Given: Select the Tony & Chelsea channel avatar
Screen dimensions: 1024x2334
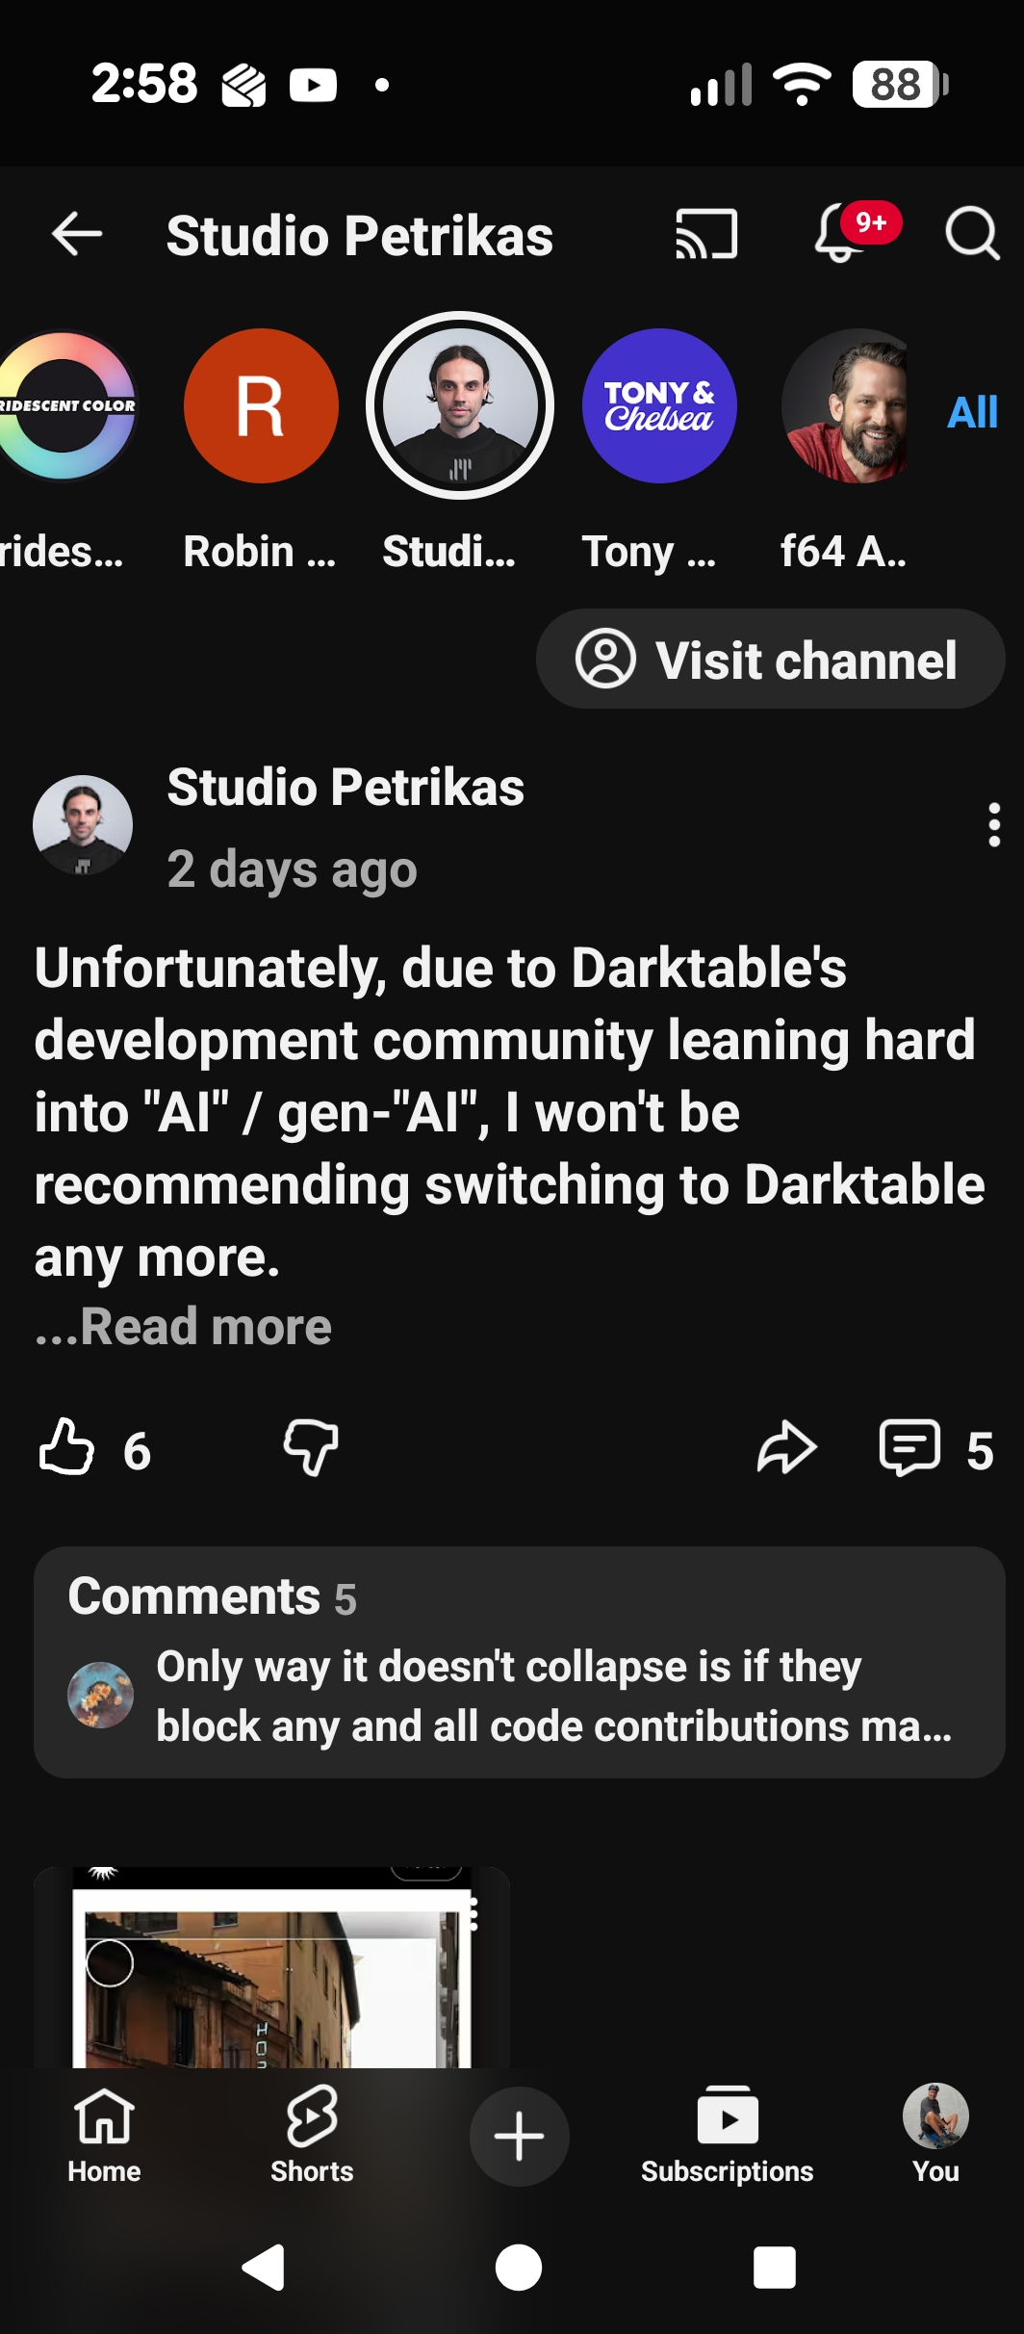Looking at the screenshot, I should tap(659, 406).
